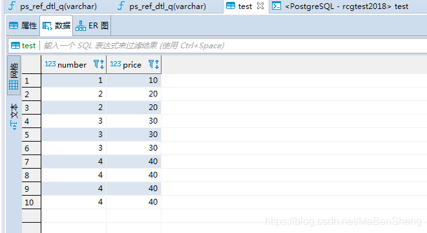Select number cell in row 7
The height and width of the screenshot is (233, 427).
pos(74,162)
